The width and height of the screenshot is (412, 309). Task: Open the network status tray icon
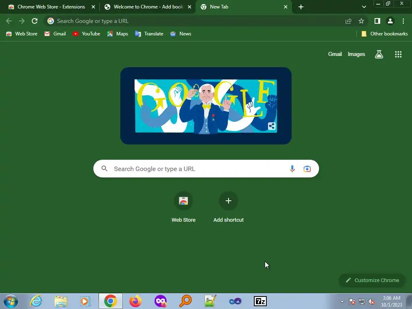(362, 301)
